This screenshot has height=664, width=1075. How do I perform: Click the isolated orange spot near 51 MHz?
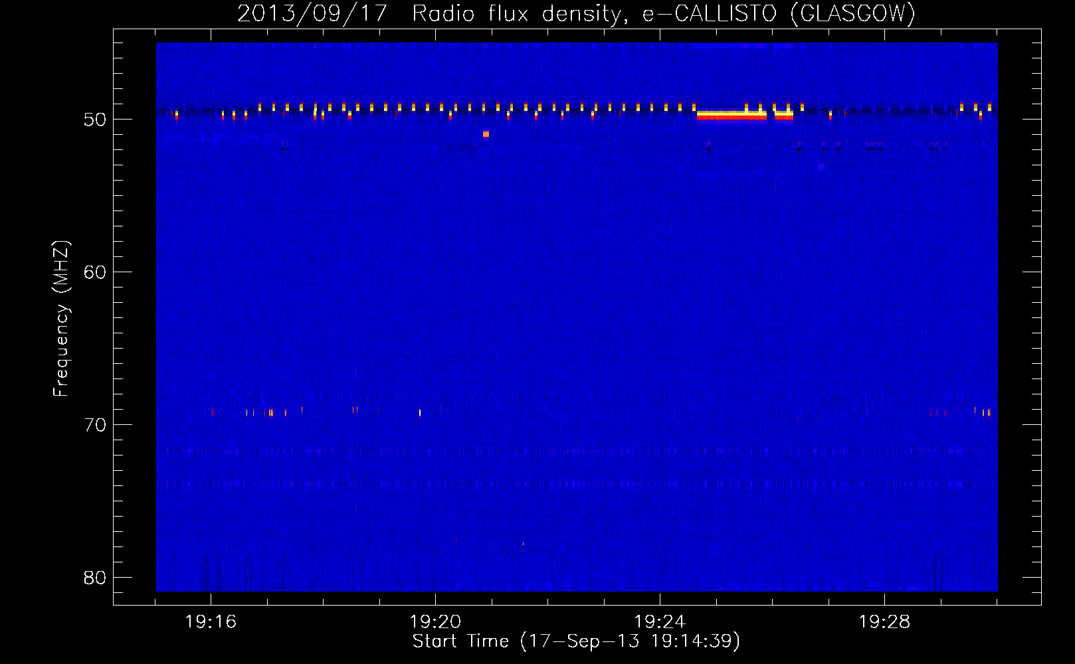pyautogui.click(x=486, y=134)
